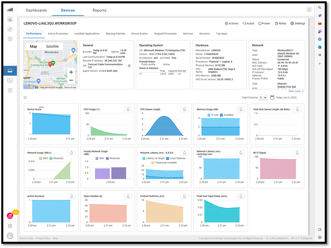
Task: Zoom out on the map
Action: [x=71, y=80]
